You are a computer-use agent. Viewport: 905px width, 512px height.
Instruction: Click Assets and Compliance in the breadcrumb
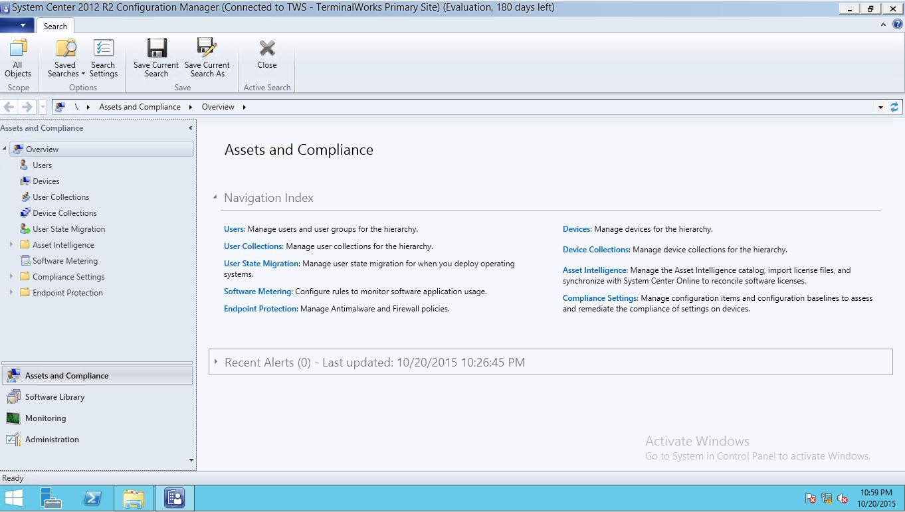click(x=140, y=107)
